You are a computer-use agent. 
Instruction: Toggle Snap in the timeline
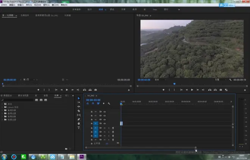click(93, 104)
